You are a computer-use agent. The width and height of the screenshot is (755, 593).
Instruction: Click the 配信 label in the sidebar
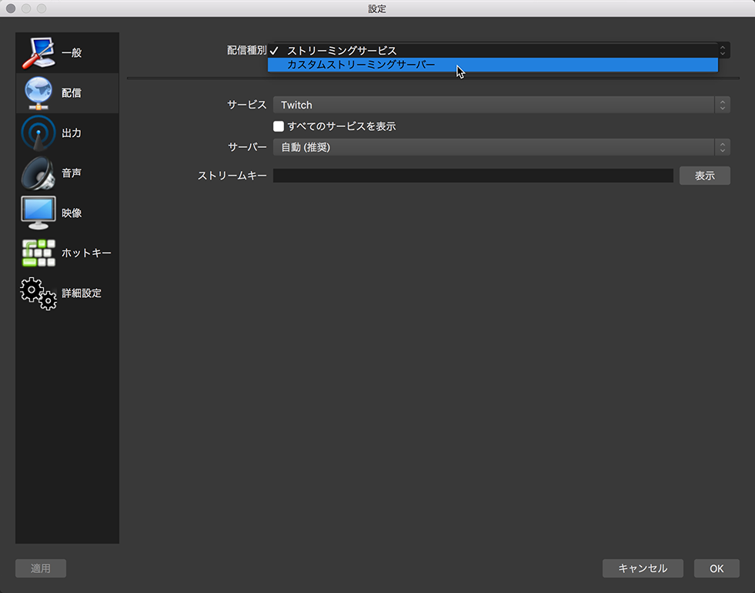tap(72, 93)
